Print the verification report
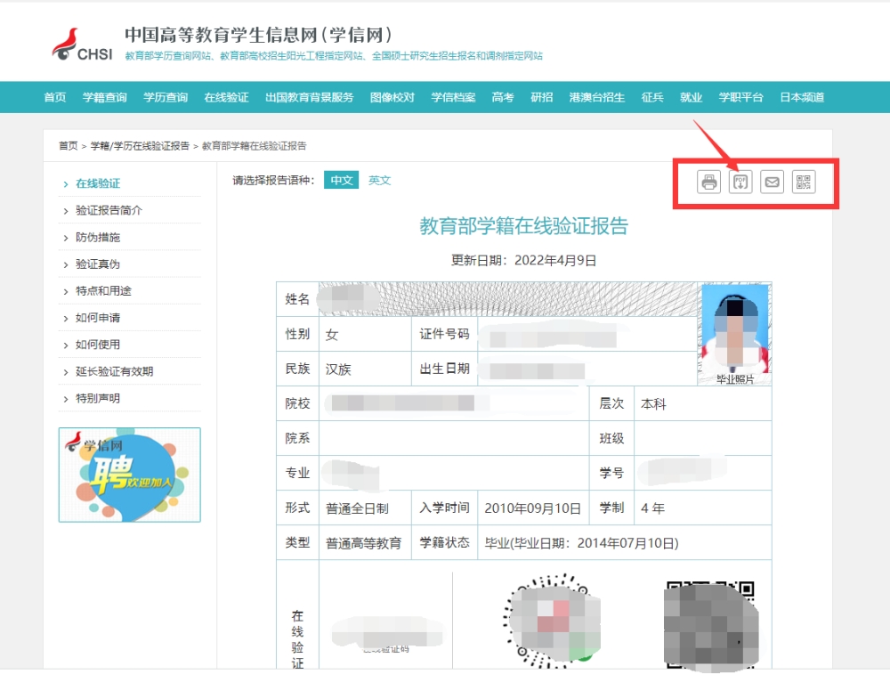Screen dimensions: 890x674 709,183
